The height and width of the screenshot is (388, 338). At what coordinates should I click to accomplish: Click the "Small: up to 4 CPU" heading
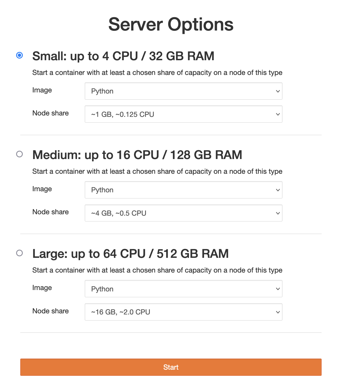point(123,56)
